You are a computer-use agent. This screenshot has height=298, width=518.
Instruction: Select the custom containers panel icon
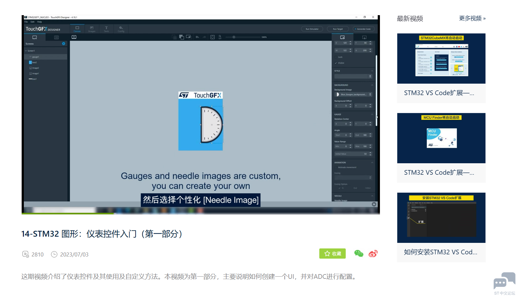[x=56, y=37]
